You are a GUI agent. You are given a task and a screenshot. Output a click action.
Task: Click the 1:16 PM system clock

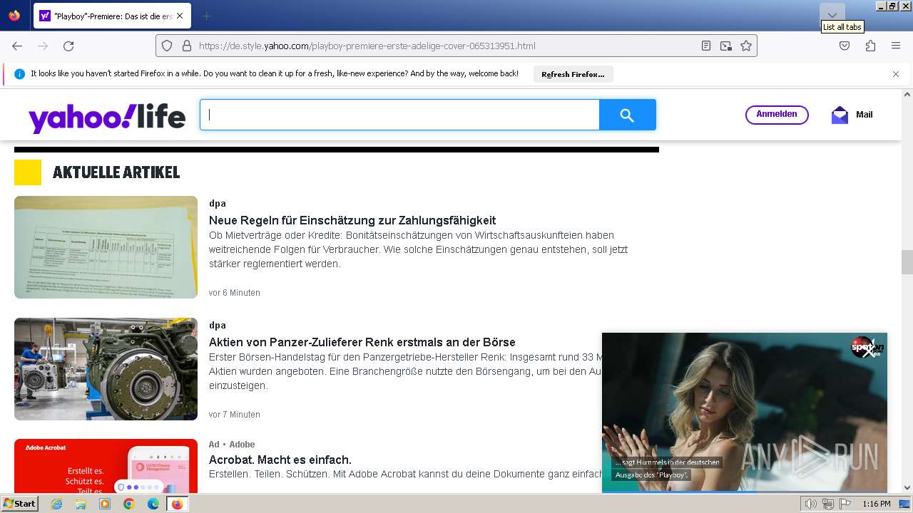point(877,504)
